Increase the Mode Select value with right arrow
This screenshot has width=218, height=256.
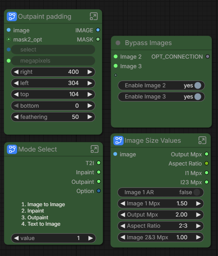click(90, 238)
